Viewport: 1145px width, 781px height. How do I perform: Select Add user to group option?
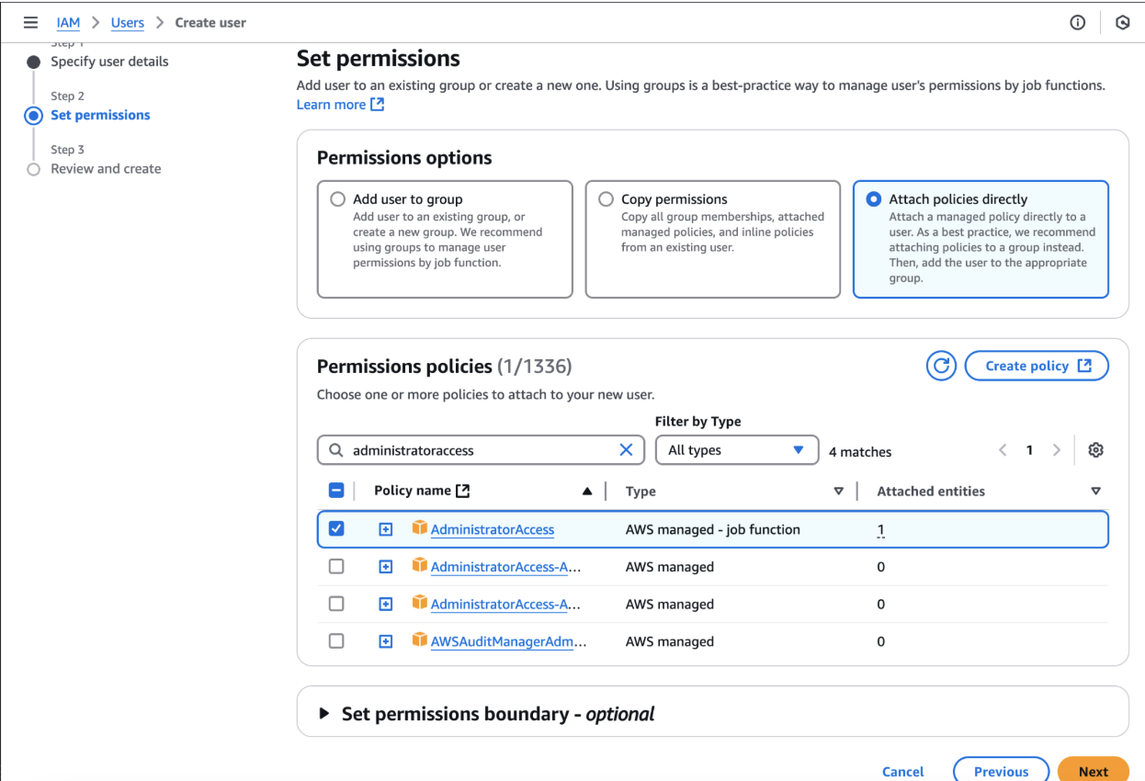tap(337, 198)
